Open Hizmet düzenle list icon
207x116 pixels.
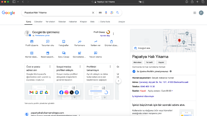click(x=32, y=53)
